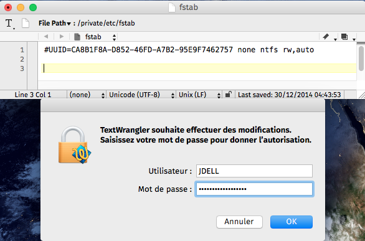Open the (none) language dropdown
The width and height of the screenshot is (365, 241).
click(87, 95)
